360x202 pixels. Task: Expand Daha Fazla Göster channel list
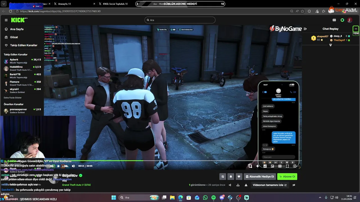click(13, 98)
